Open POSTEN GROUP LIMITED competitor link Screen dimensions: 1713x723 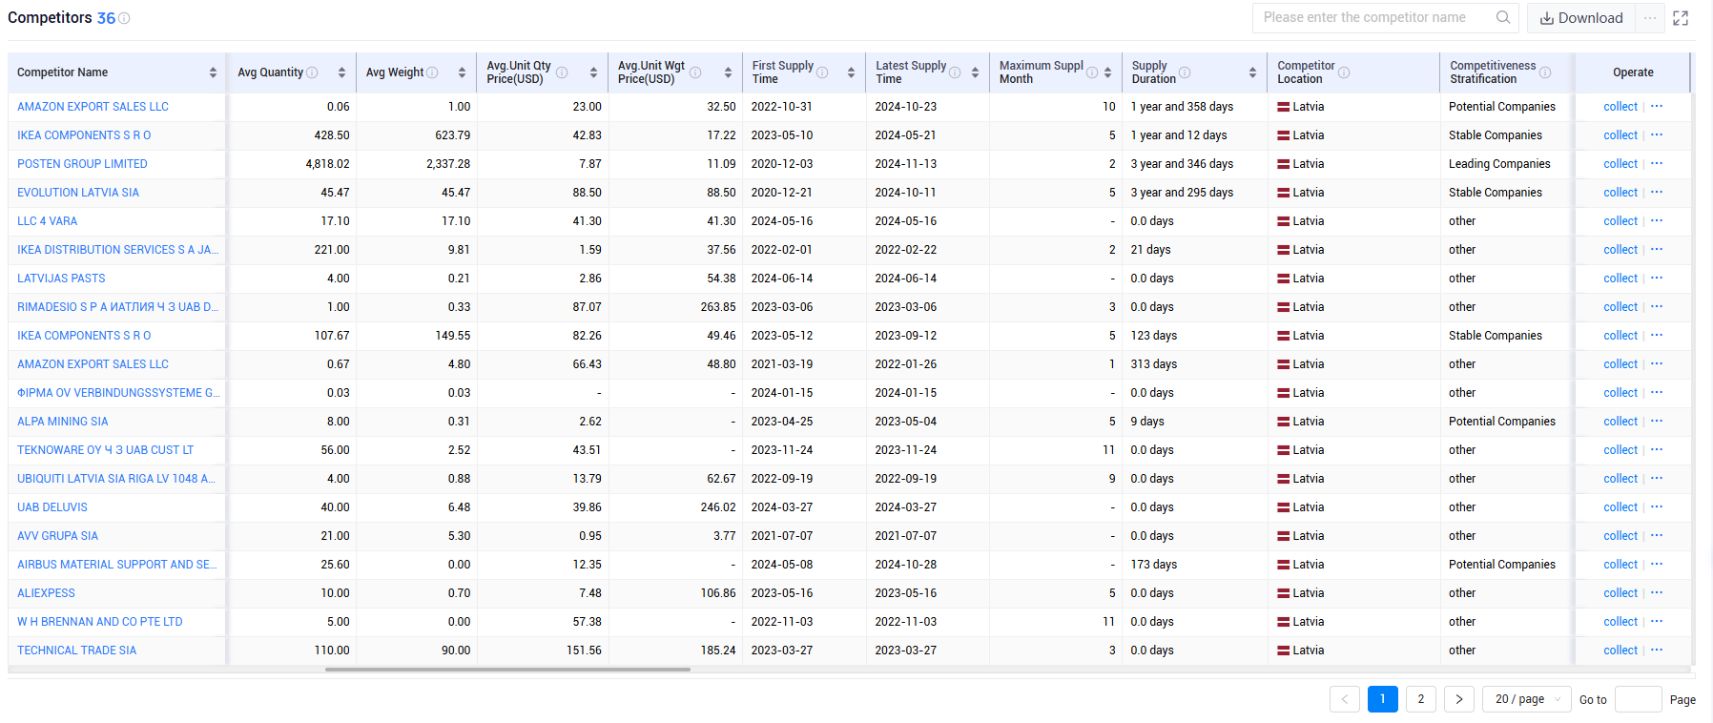pos(82,164)
